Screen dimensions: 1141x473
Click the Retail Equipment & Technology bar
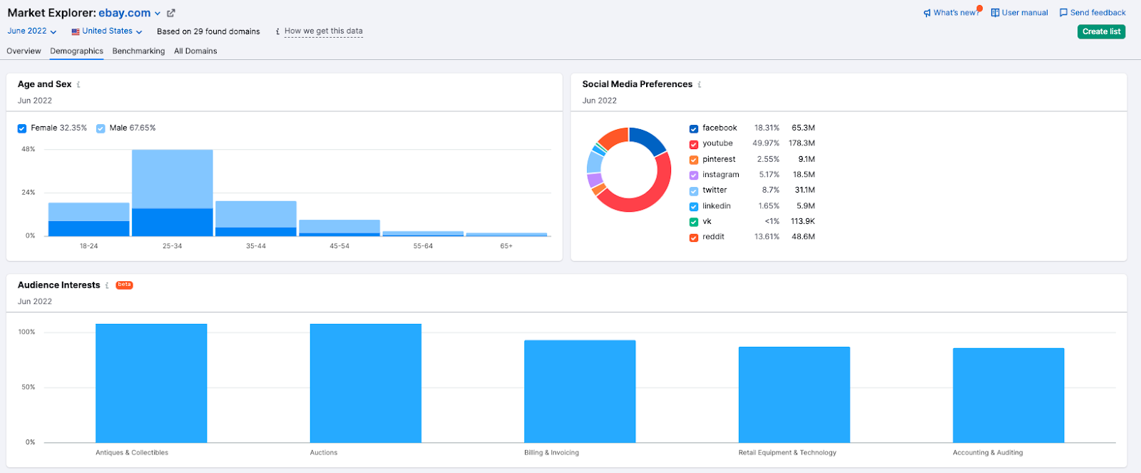click(x=794, y=395)
